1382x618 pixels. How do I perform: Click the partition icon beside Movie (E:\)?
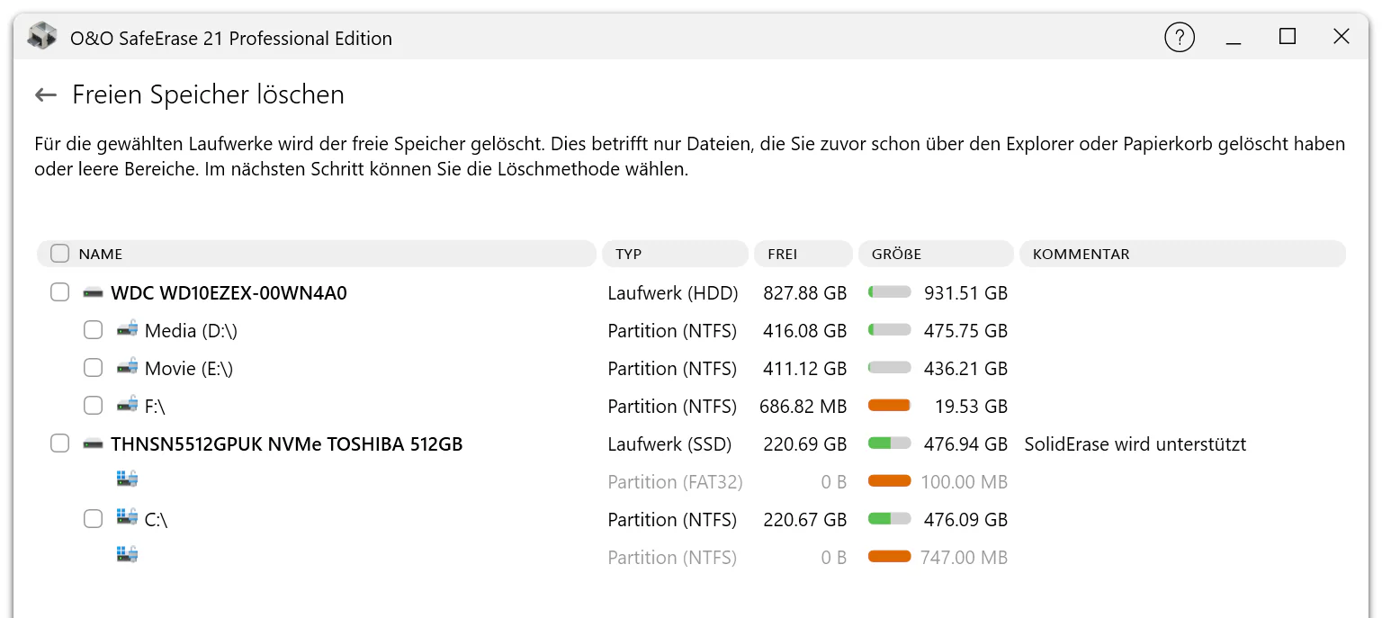point(127,368)
